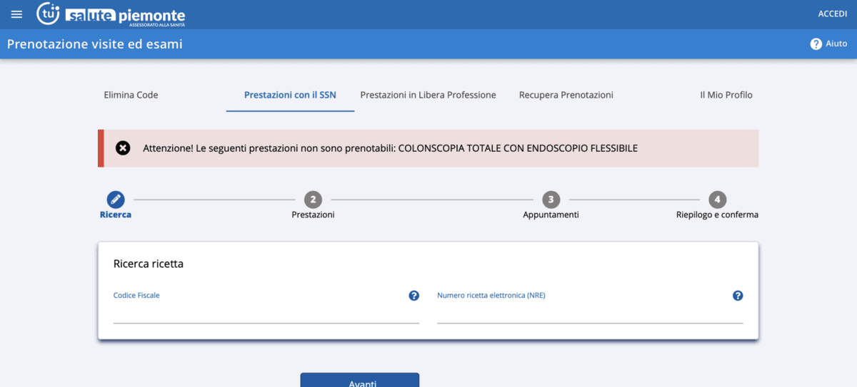
Task: Select step 2 Prestazioni circle
Action: point(313,200)
